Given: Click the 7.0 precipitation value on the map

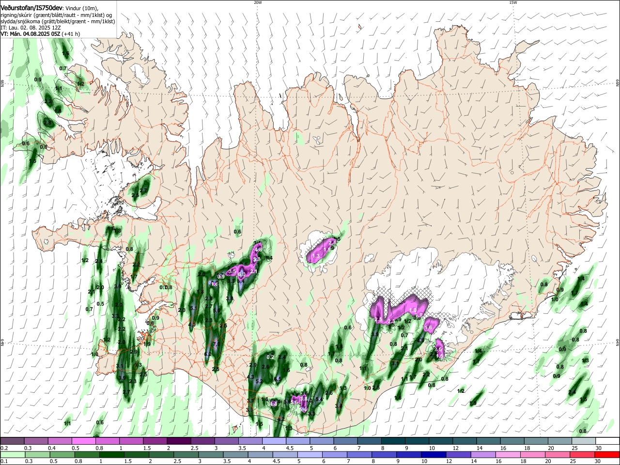Looking at the screenshot, I should pos(217,344).
